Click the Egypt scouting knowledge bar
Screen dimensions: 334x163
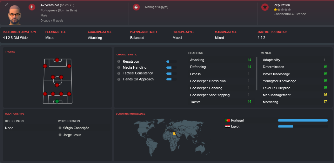(x=303, y=126)
